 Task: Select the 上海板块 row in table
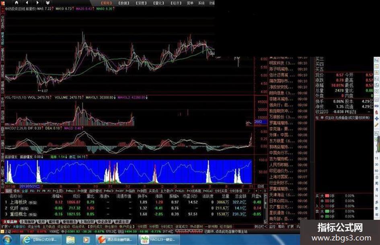point(132,202)
